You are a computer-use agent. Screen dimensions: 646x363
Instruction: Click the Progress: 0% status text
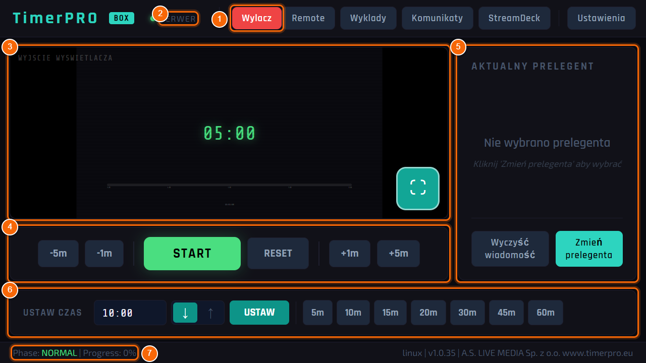[x=110, y=353]
